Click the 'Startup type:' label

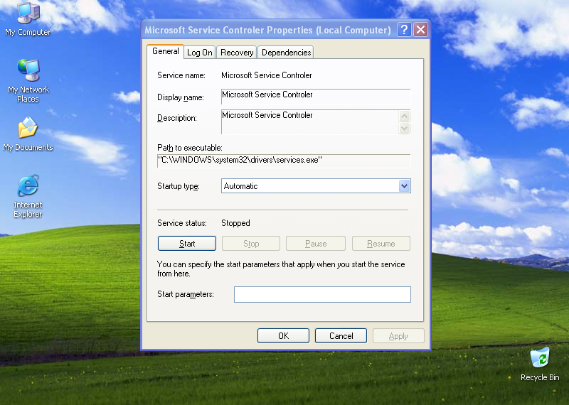[179, 186]
